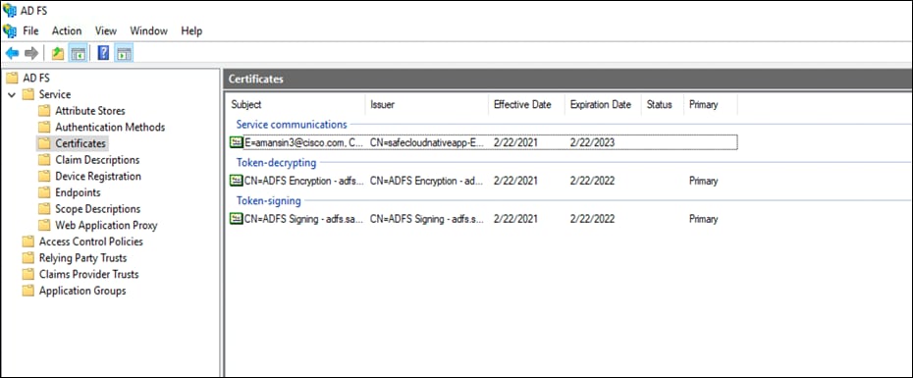Image resolution: width=913 pixels, height=378 pixels.
Task: Select Device Registration in the tree
Action: (98, 176)
